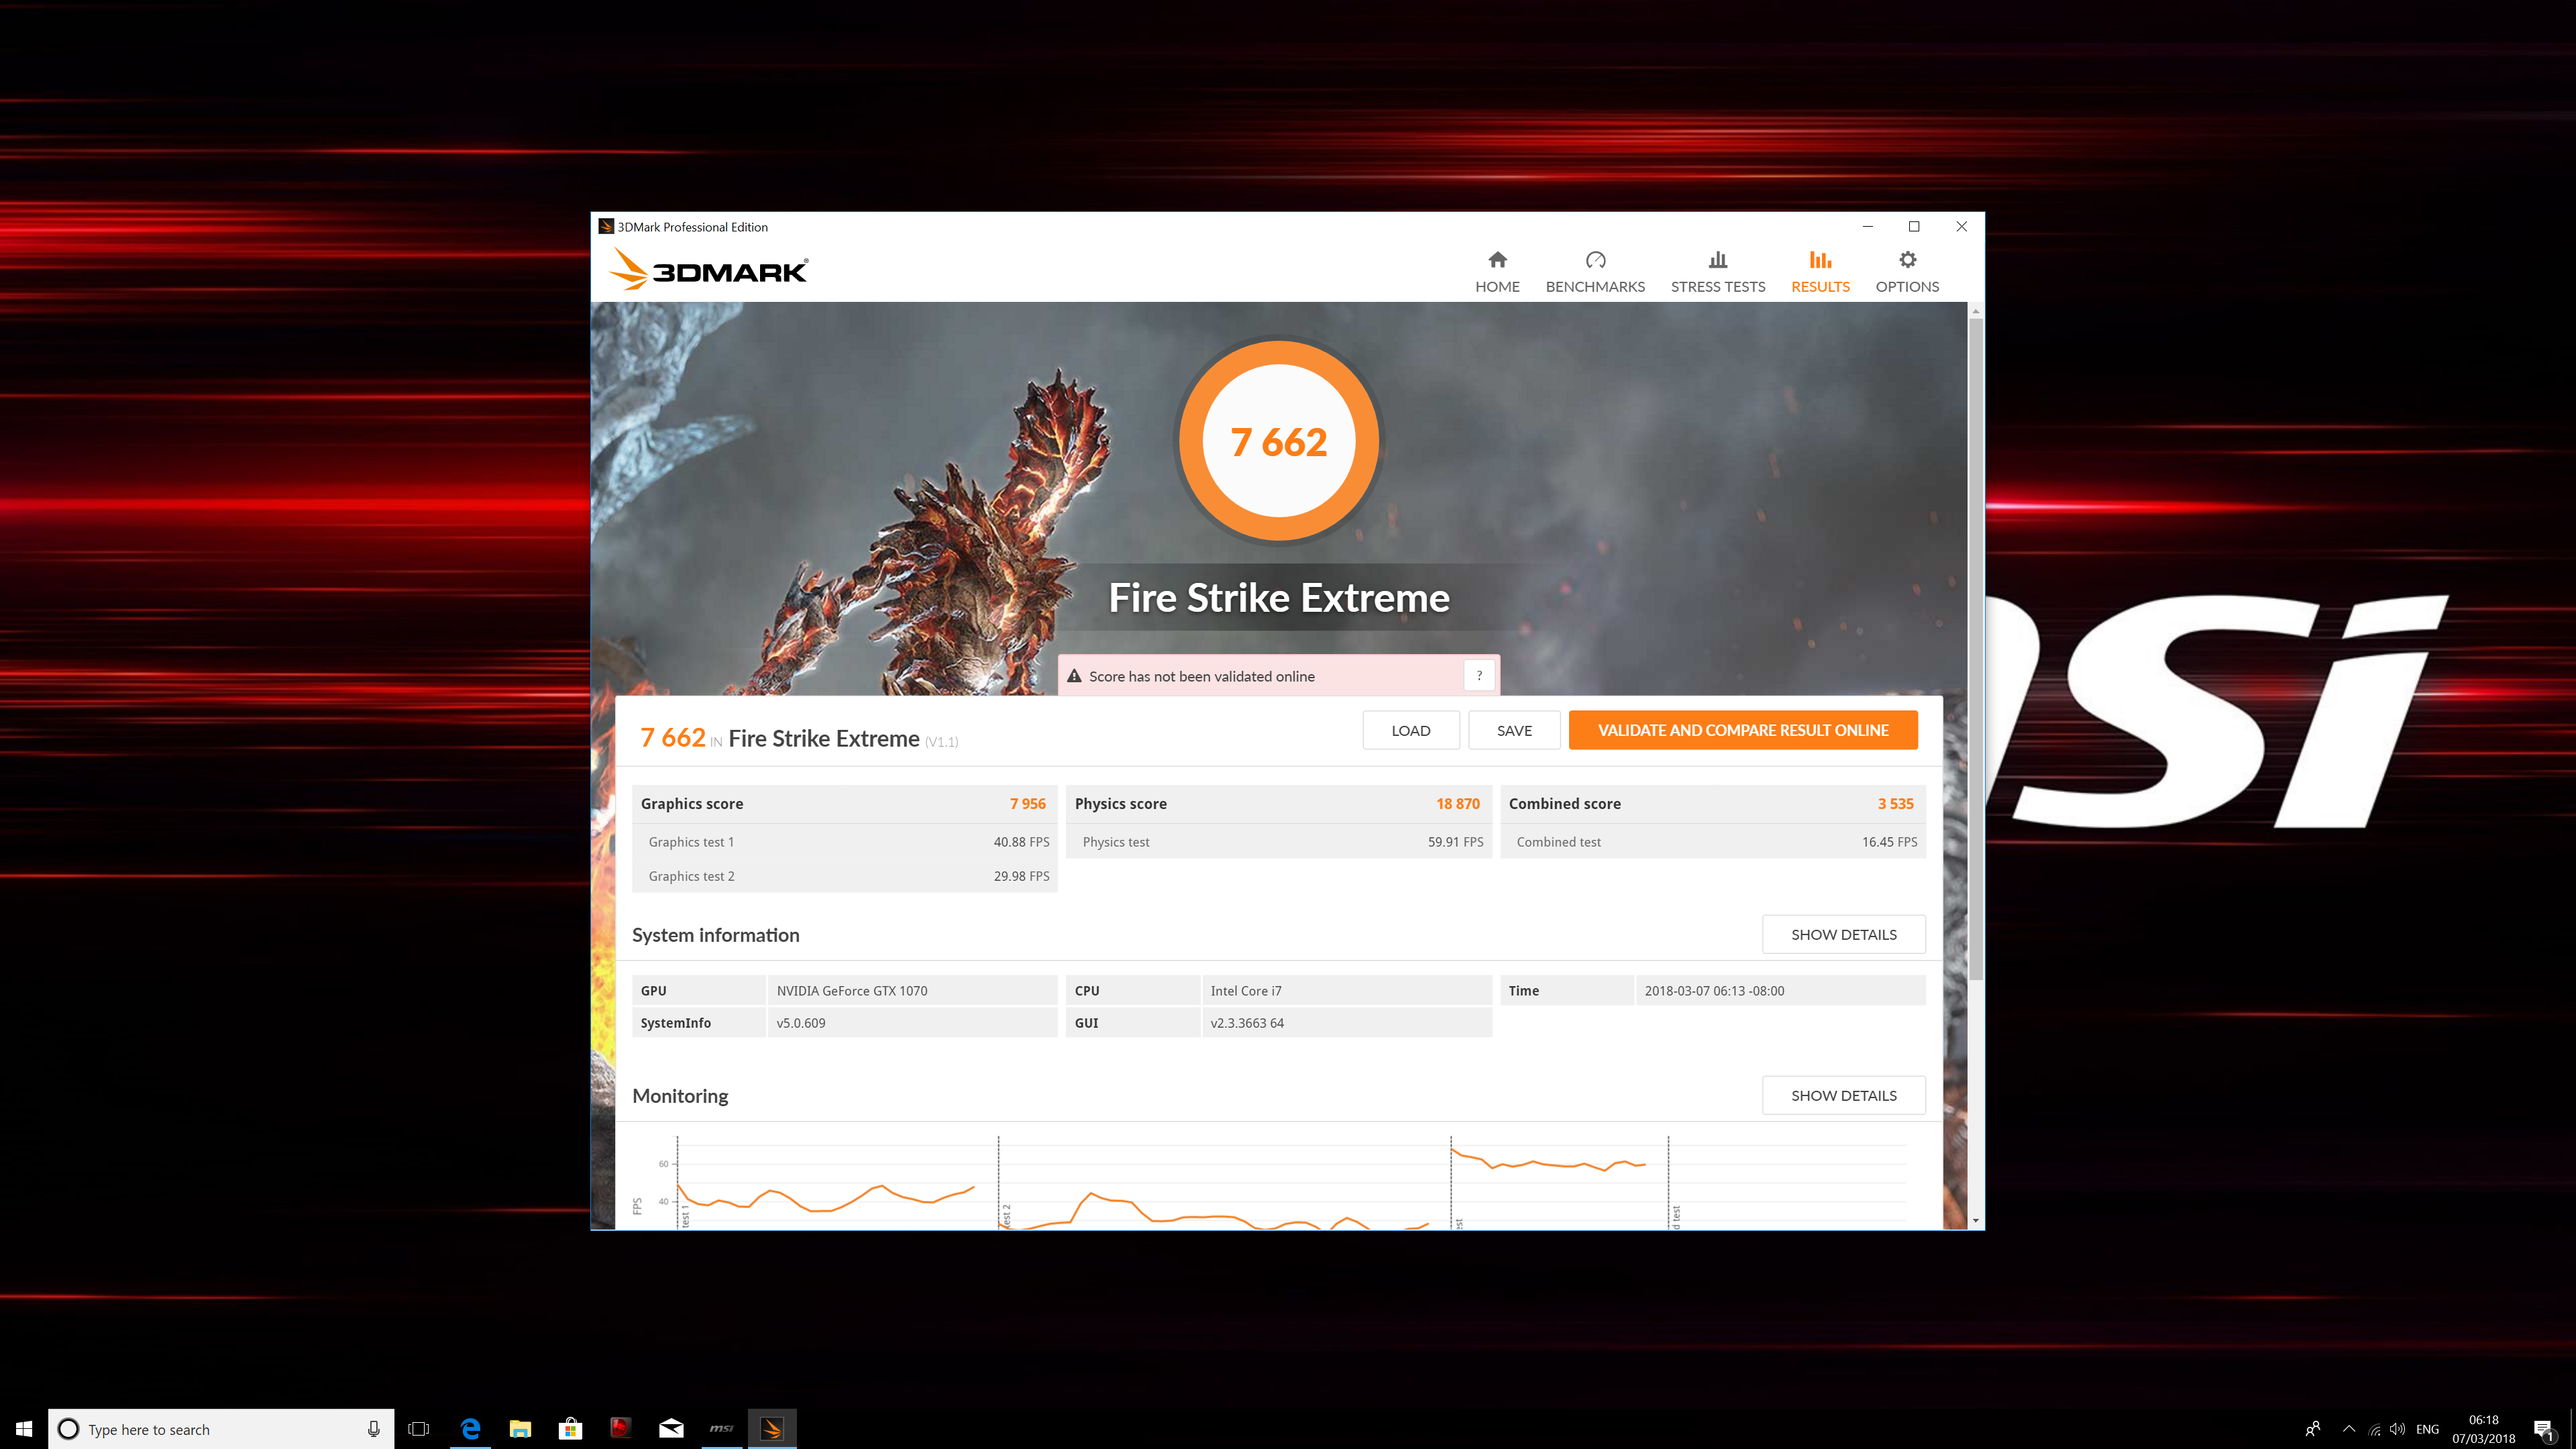This screenshot has height=1449, width=2576.
Task: Validate and compare result online
Action: click(1742, 730)
